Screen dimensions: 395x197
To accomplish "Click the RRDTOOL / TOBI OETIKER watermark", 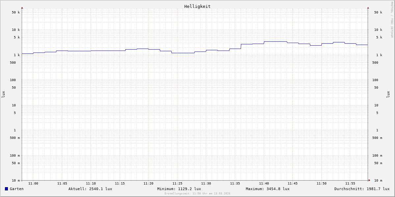I will pos(392,20).
